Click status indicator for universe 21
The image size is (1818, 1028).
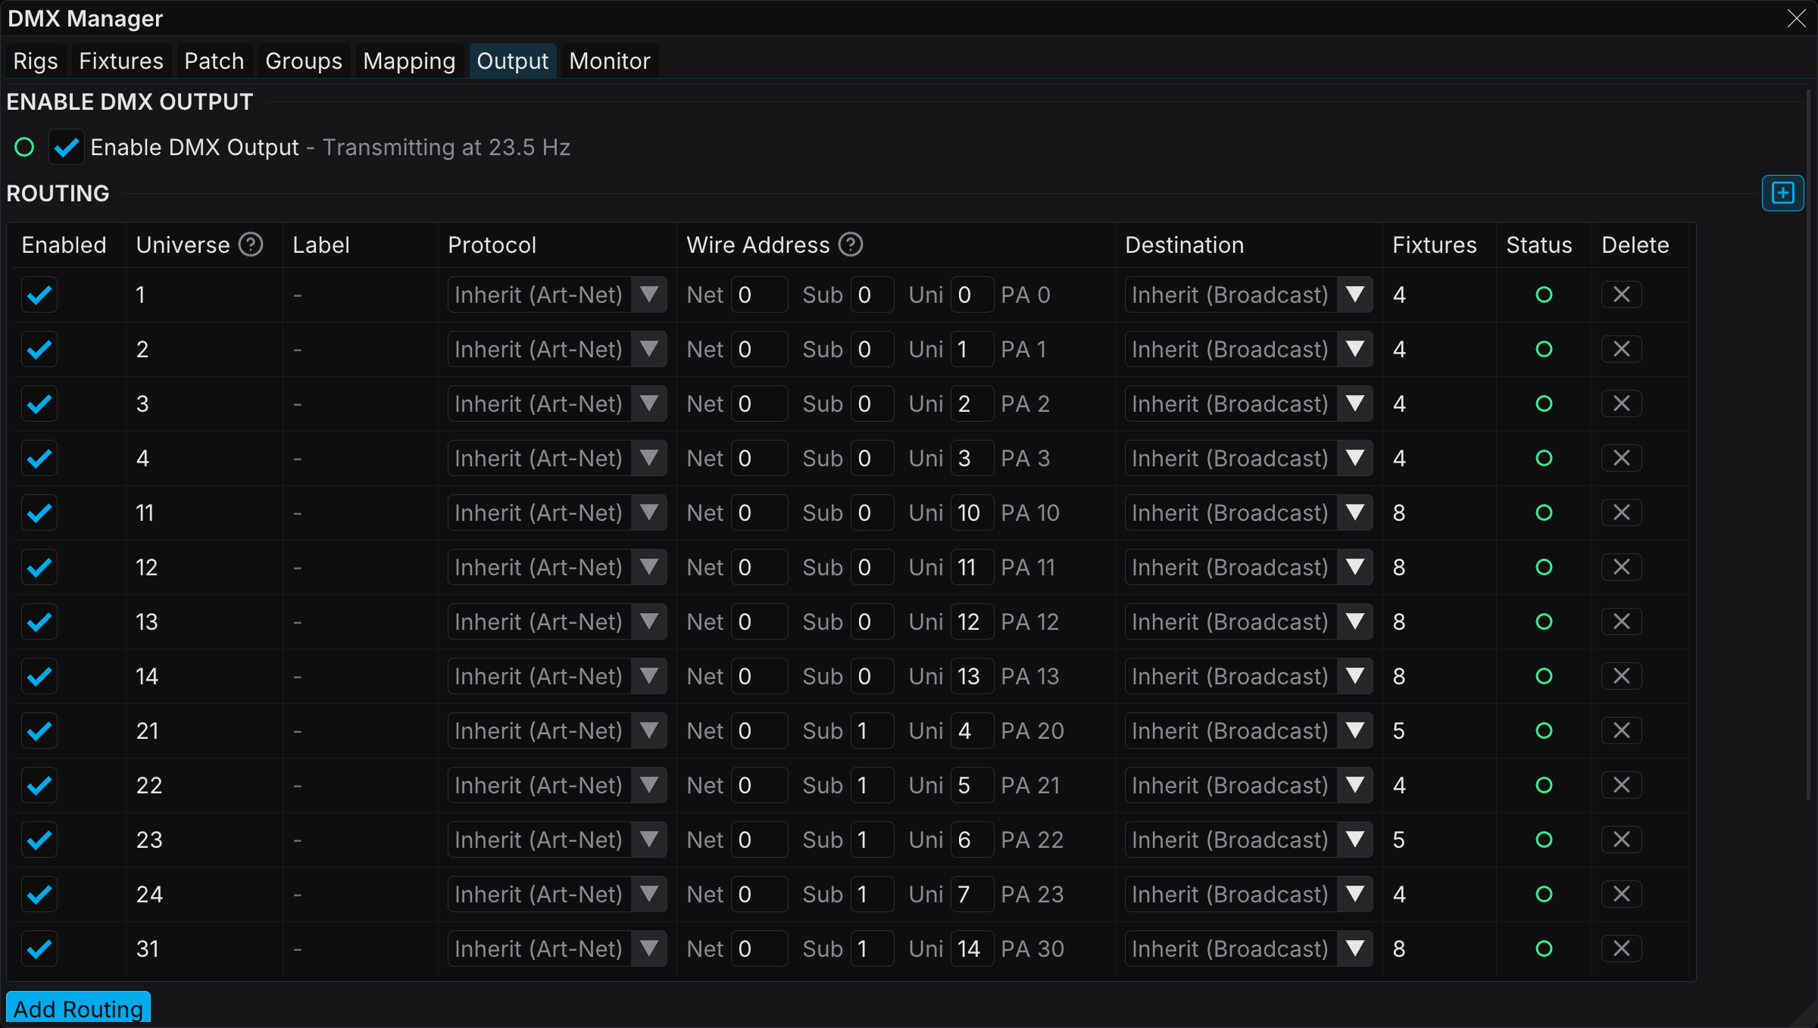tap(1544, 731)
